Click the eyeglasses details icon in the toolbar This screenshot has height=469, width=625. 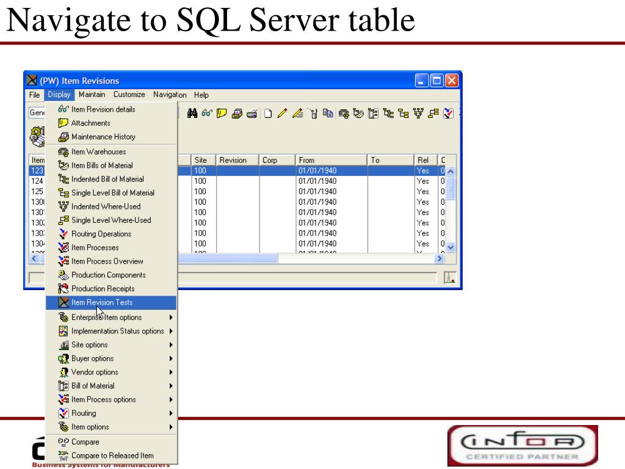pos(207,113)
